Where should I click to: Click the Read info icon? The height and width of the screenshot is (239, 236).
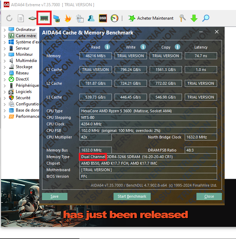[107, 47]
